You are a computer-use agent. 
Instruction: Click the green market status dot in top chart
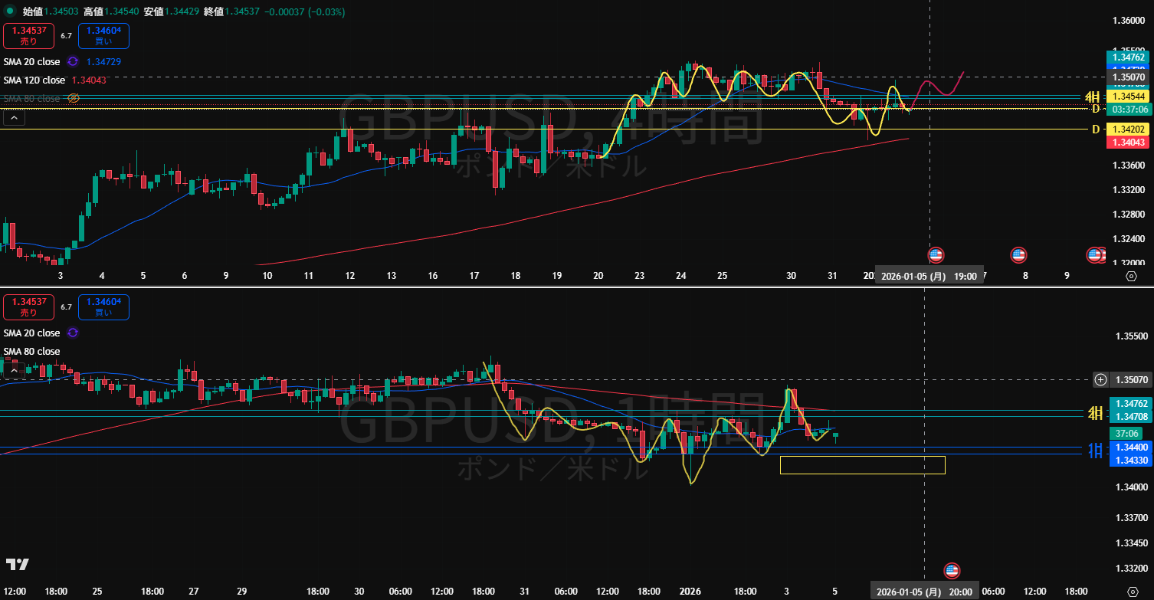click(x=9, y=11)
